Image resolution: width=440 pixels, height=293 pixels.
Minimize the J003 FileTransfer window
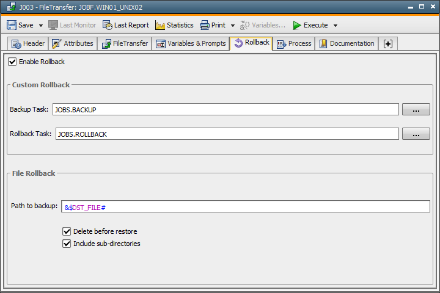coord(411,7)
